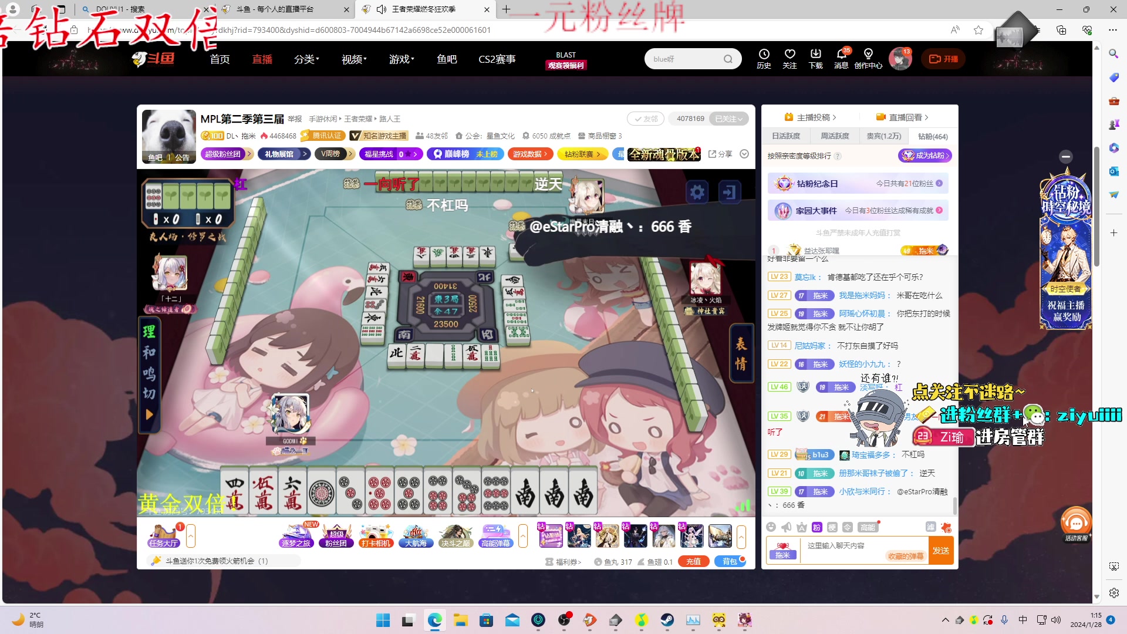Expand the arrow next to 任务大厅
This screenshot has width=1127, height=634.
[x=191, y=536]
